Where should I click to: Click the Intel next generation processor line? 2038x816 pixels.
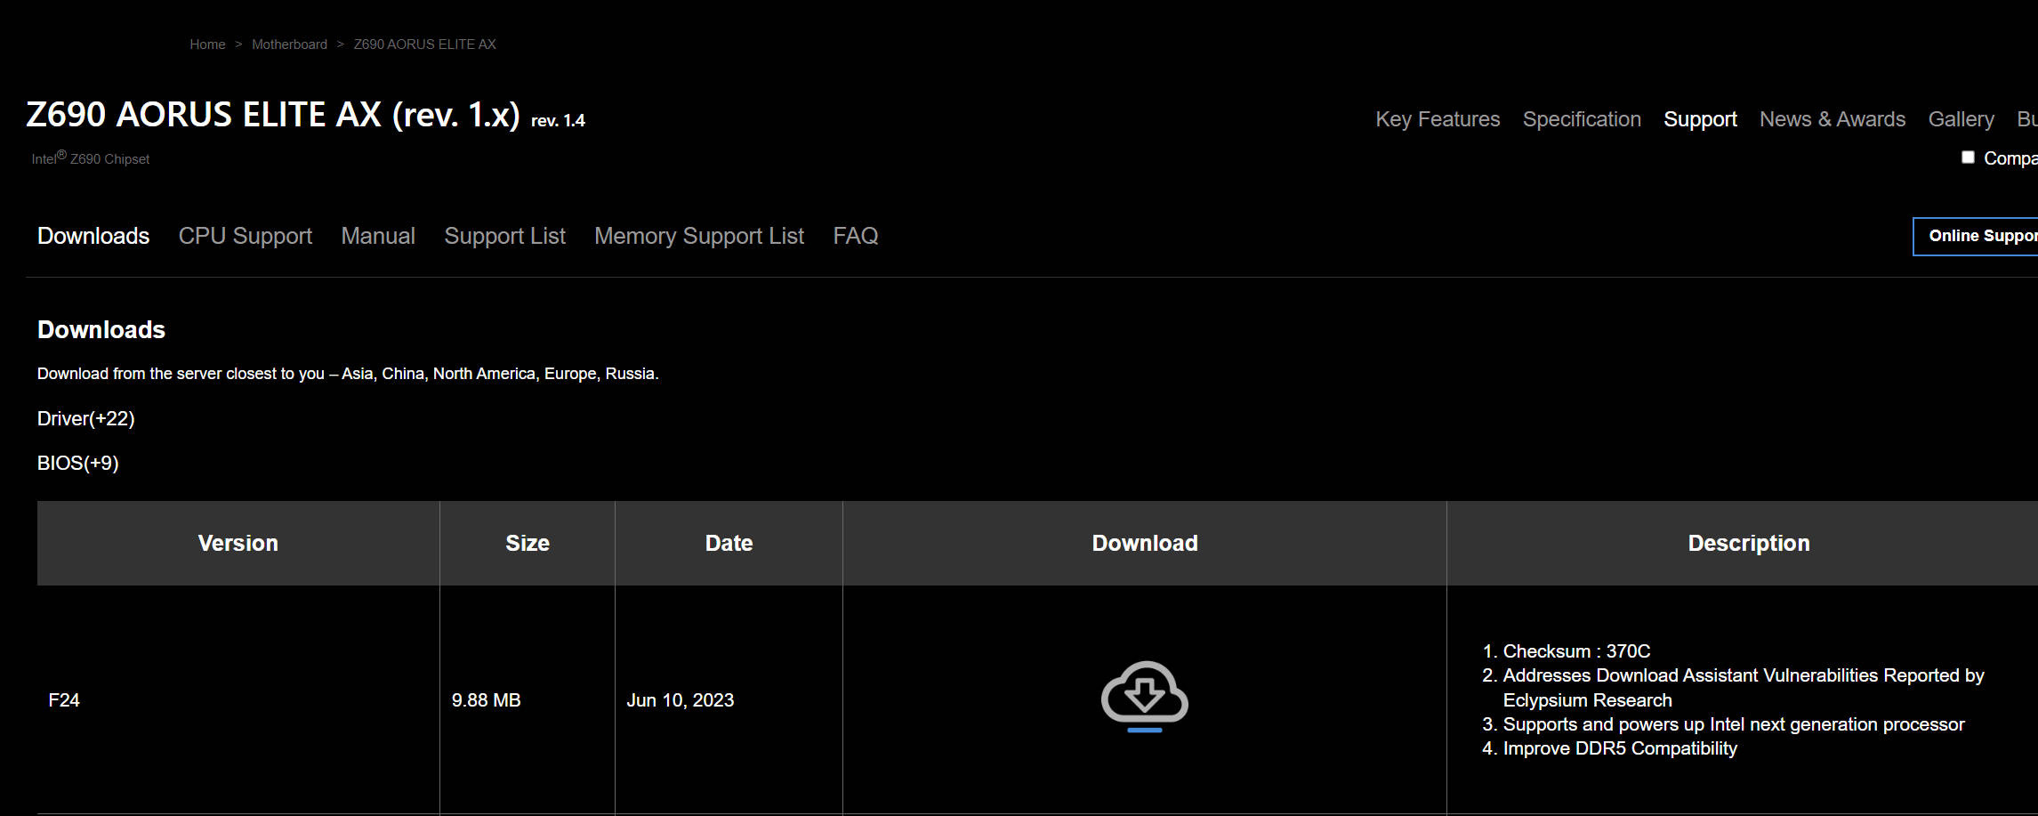1734,724
